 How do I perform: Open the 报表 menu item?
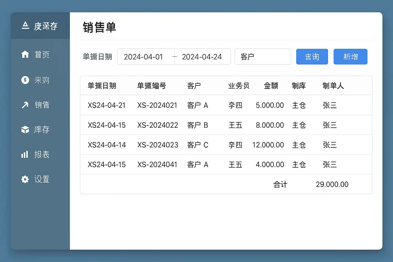tap(42, 155)
